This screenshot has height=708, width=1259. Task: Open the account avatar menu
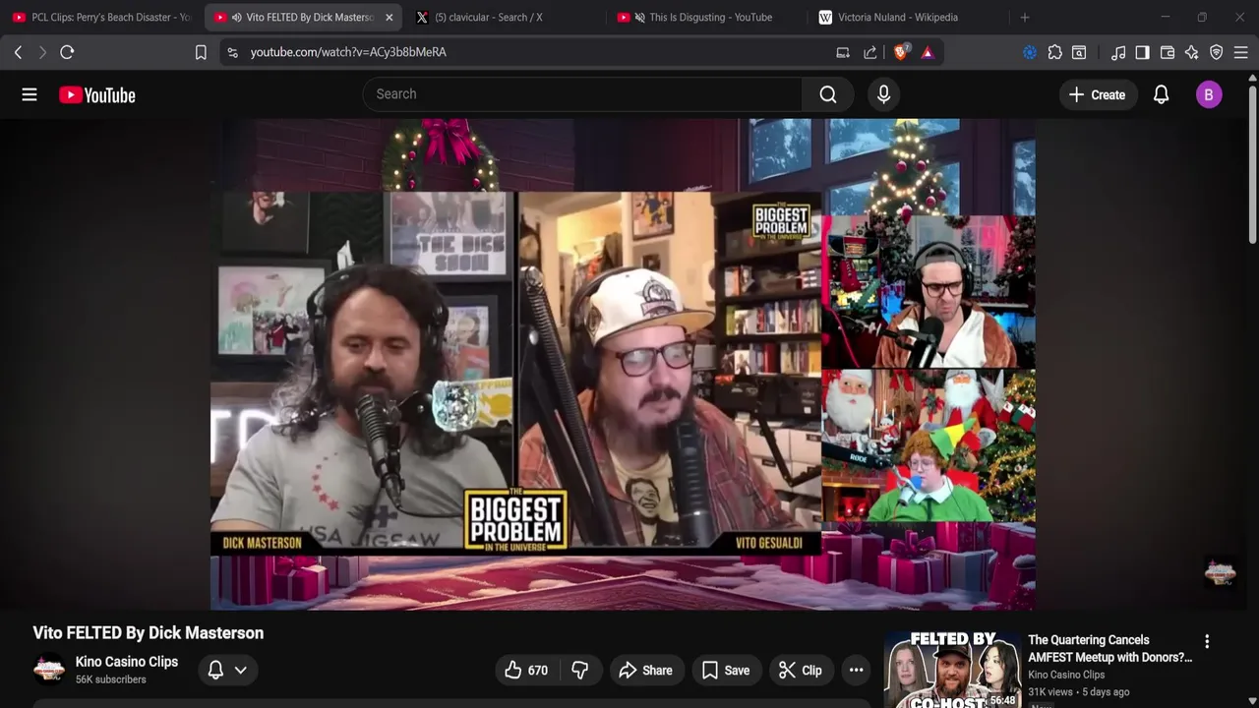click(1209, 94)
